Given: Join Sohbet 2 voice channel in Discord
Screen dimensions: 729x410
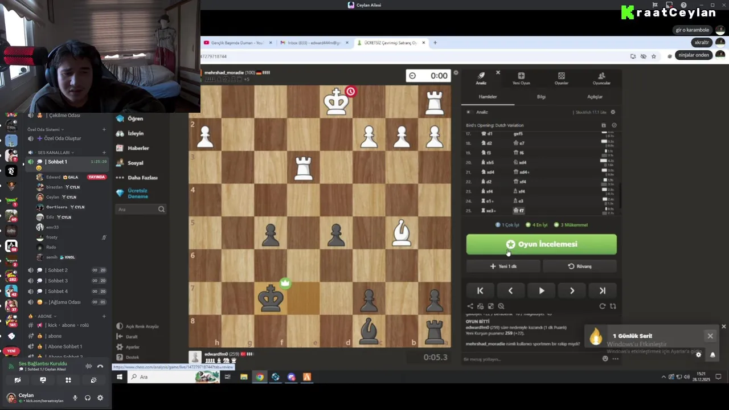Looking at the screenshot, I should 57,270.
